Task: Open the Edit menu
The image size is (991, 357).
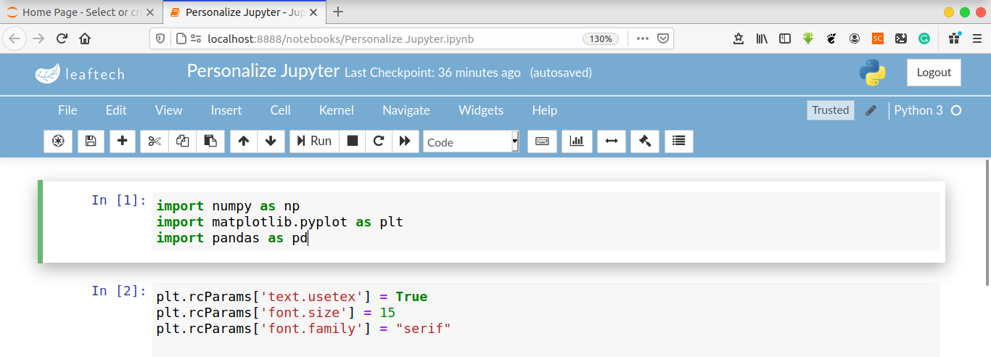Action: [x=116, y=110]
